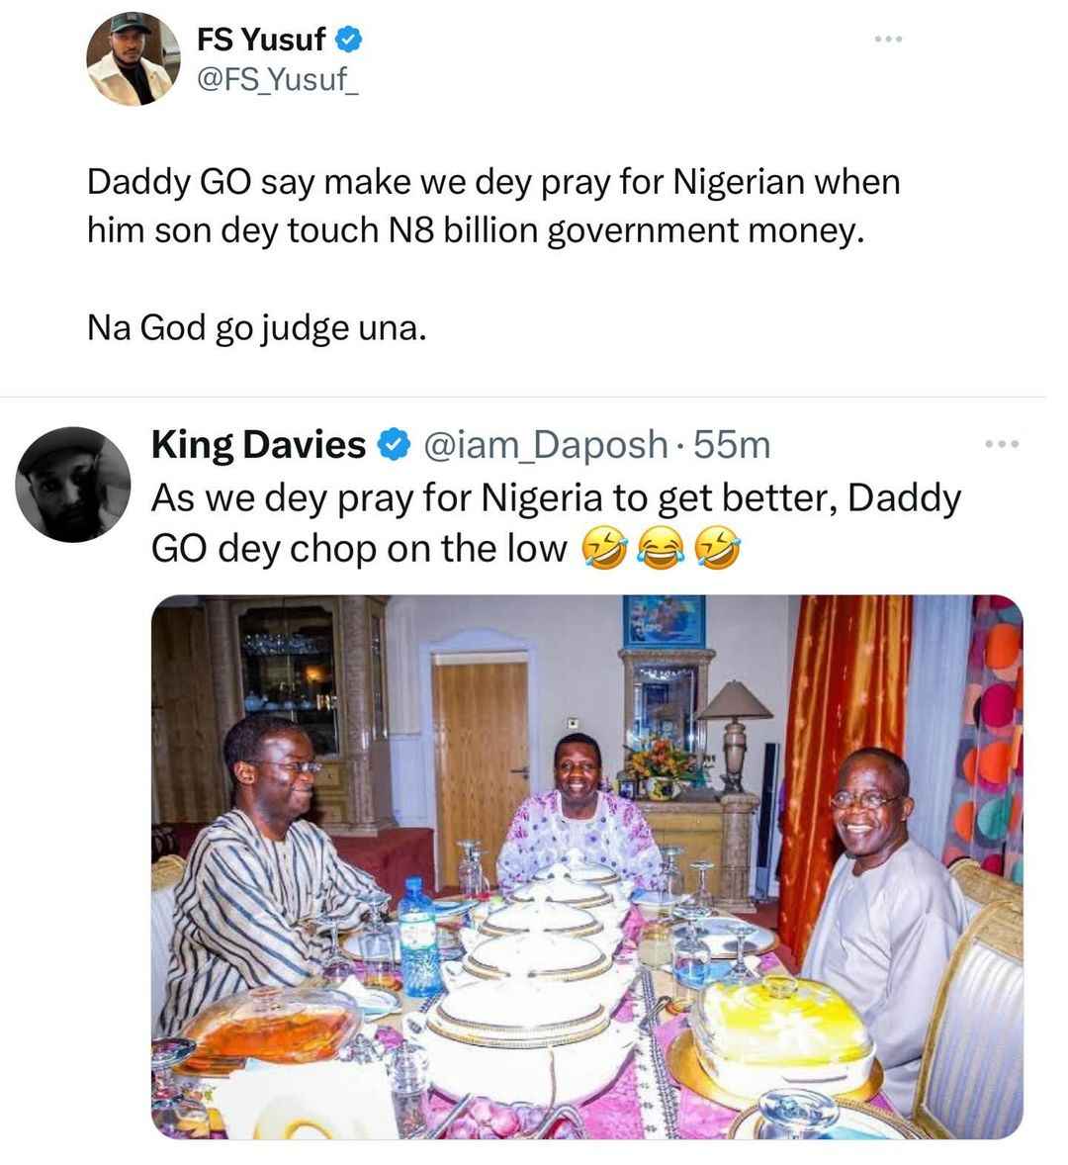This screenshot has height=1165, width=1068.
Task: Select the 'Daddy GO say make we' tweet text
Action: click(x=493, y=206)
